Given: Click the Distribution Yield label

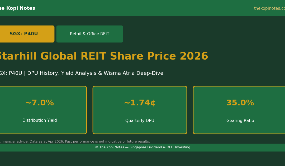Looking at the screenshot, I should pyautogui.click(x=40, y=120).
